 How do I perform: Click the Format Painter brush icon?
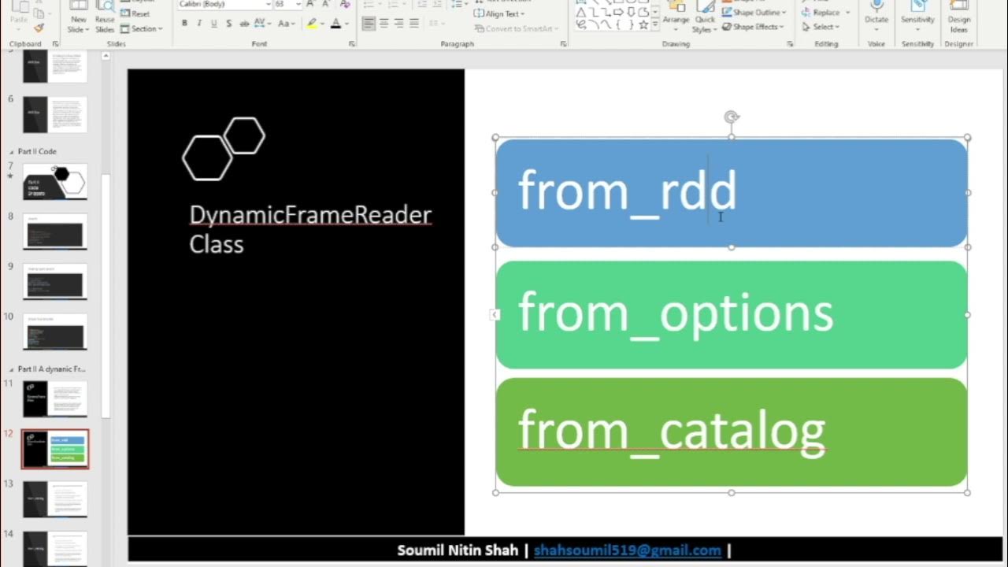click(39, 28)
